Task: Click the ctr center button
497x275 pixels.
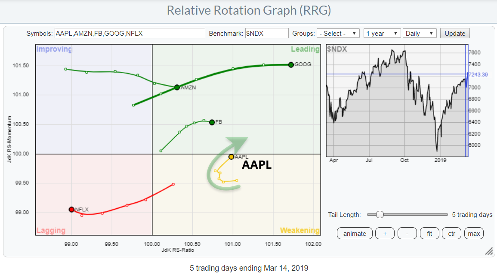Action: click(452, 233)
